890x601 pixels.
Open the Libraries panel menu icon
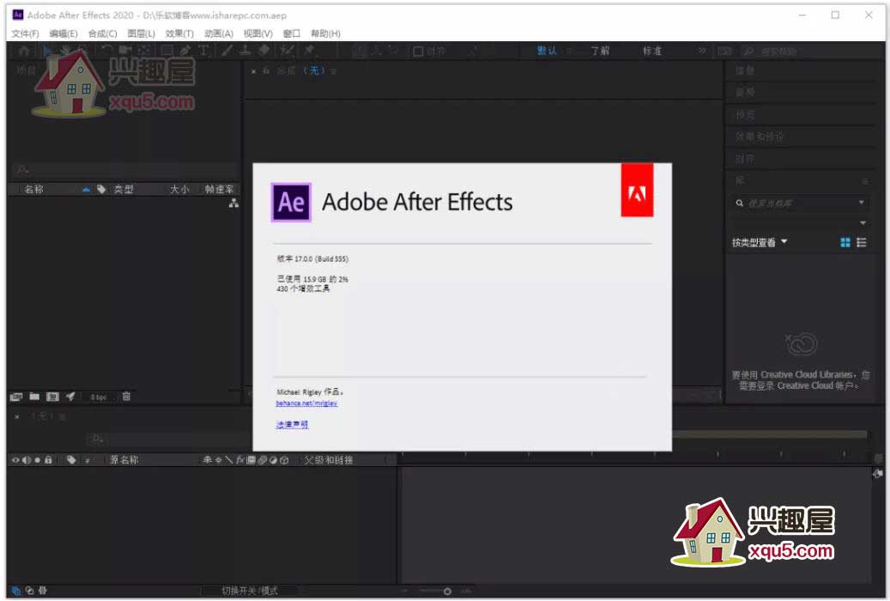coord(865,181)
